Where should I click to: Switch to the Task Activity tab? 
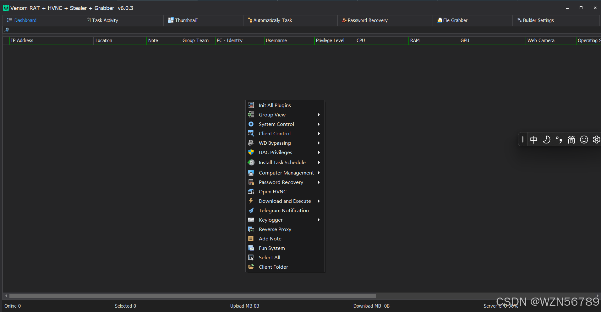coord(123,20)
